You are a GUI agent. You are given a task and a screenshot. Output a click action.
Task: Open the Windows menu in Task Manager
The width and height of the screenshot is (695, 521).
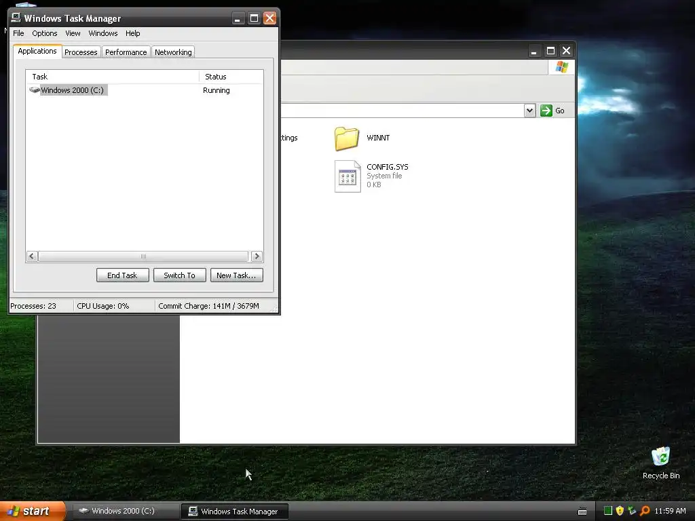click(x=103, y=33)
